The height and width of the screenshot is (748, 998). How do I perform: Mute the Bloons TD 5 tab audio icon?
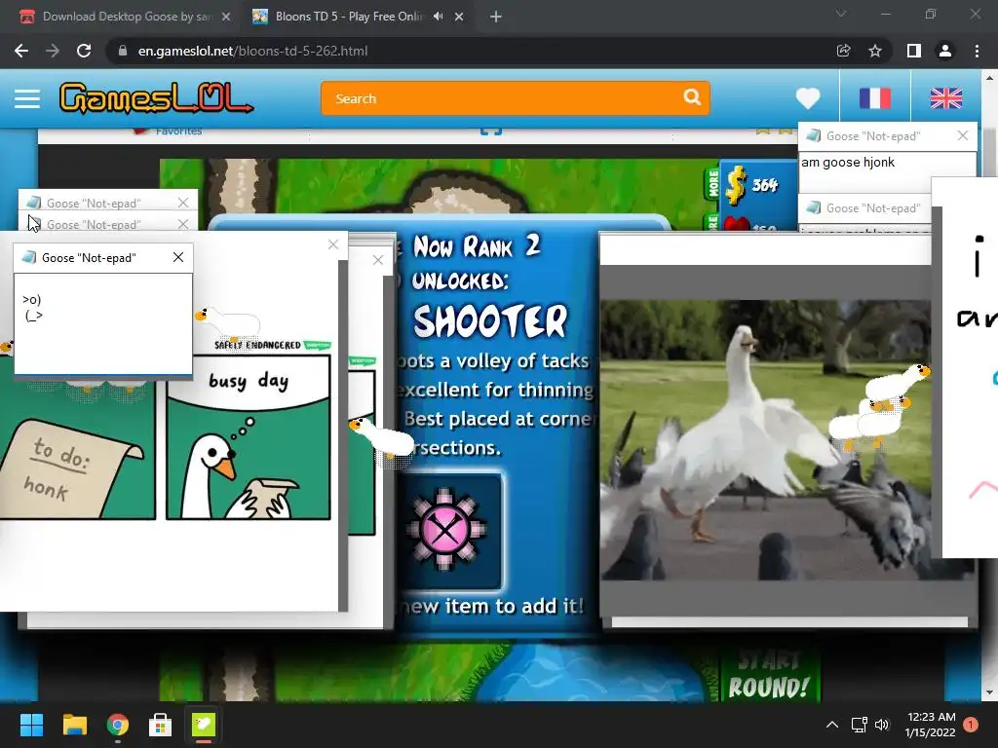[x=438, y=17]
